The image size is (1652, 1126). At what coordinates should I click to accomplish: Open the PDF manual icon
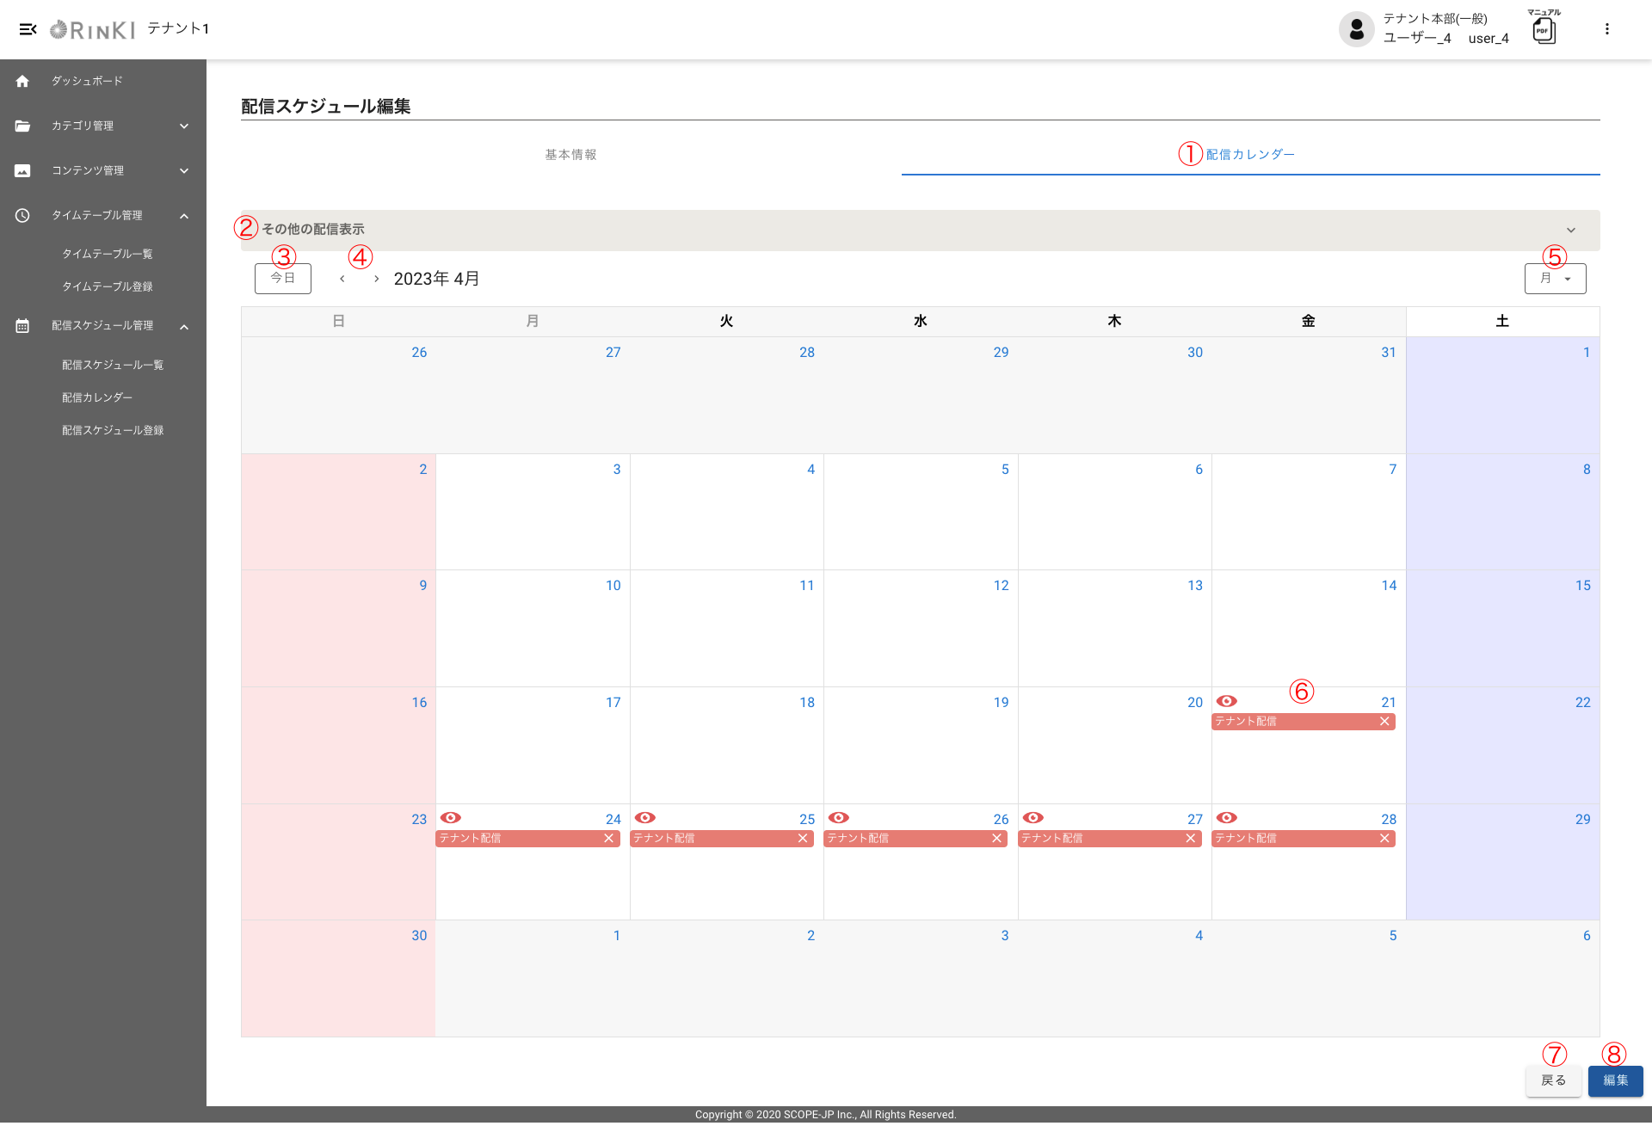click(1544, 31)
